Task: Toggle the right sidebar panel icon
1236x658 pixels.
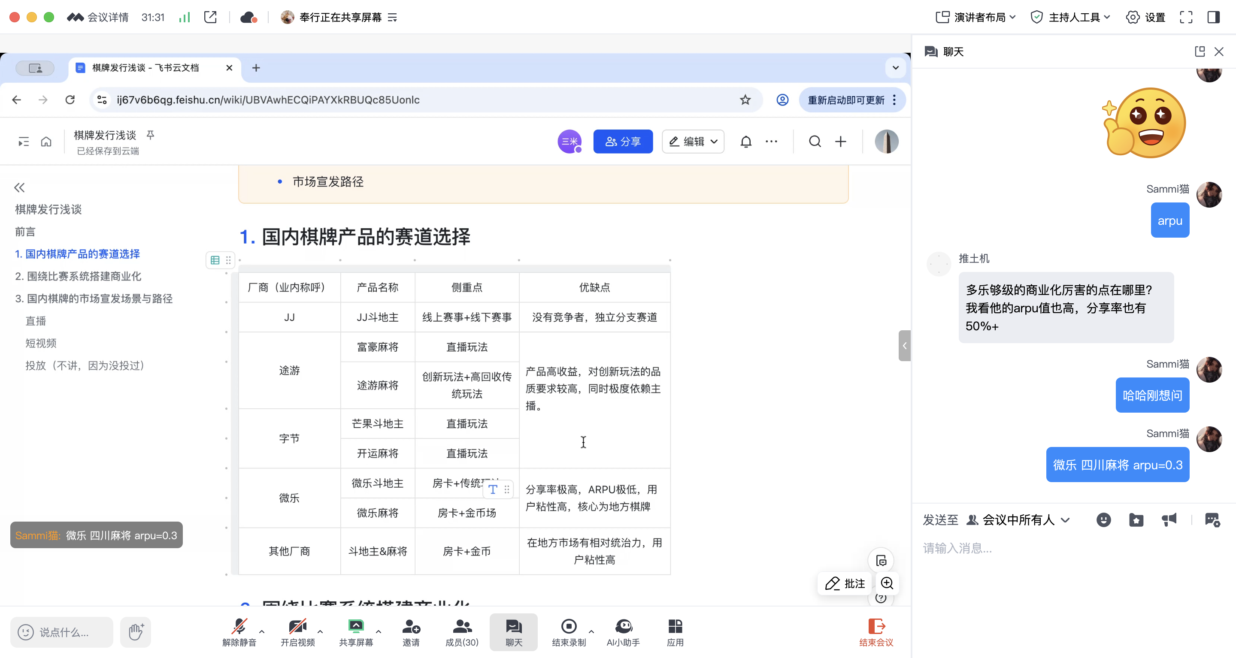Action: tap(1213, 17)
